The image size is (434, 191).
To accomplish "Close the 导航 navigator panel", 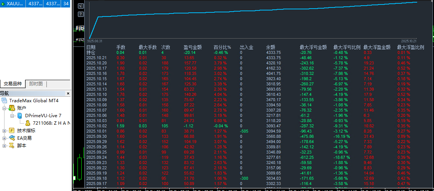I will [68, 93].
